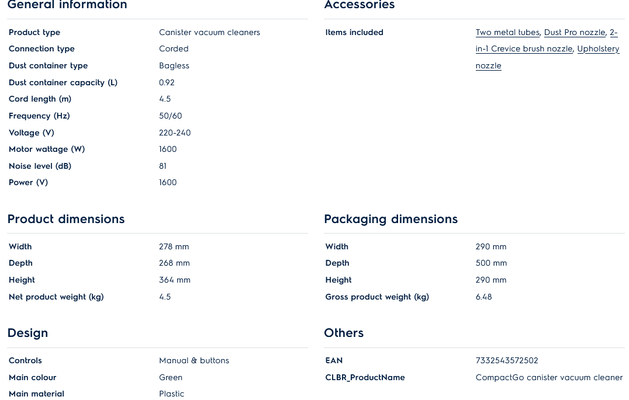Click the Main colour value Green
This screenshot has width=629, height=400.
click(171, 378)
